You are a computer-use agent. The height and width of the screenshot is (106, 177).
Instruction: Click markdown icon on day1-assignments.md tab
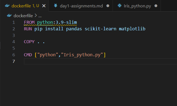(55, 5)
